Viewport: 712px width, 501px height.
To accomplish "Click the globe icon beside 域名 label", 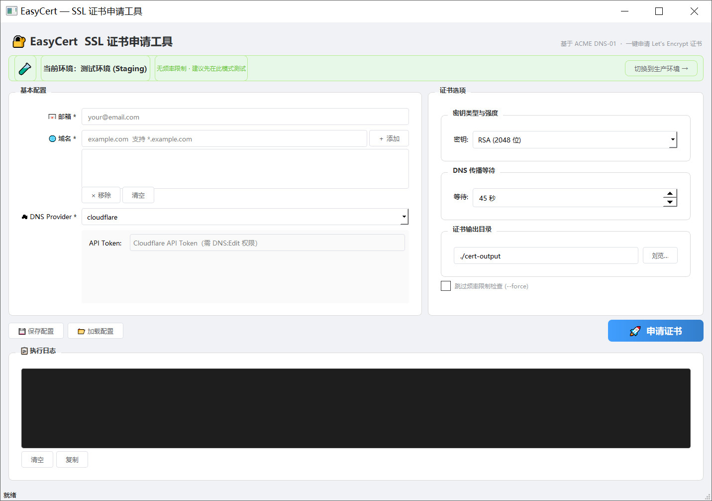I will pyautogui.click(x=52, y=139).
